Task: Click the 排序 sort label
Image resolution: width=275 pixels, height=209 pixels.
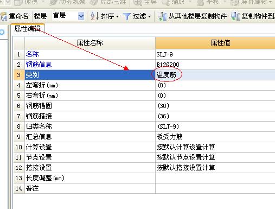Action: pyautogui.click(x=107, y=16)
